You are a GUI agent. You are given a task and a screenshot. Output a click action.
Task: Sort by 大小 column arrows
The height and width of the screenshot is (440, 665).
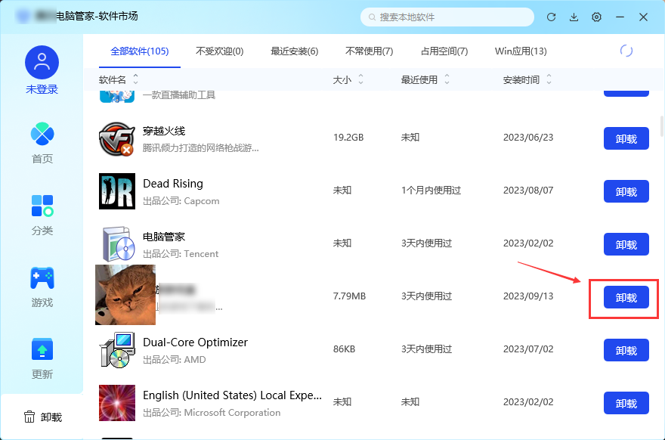(x=361, y=79)
